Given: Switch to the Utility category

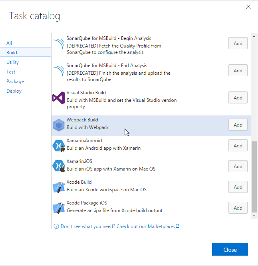Looking at the screenshot, I should [12, 62].
